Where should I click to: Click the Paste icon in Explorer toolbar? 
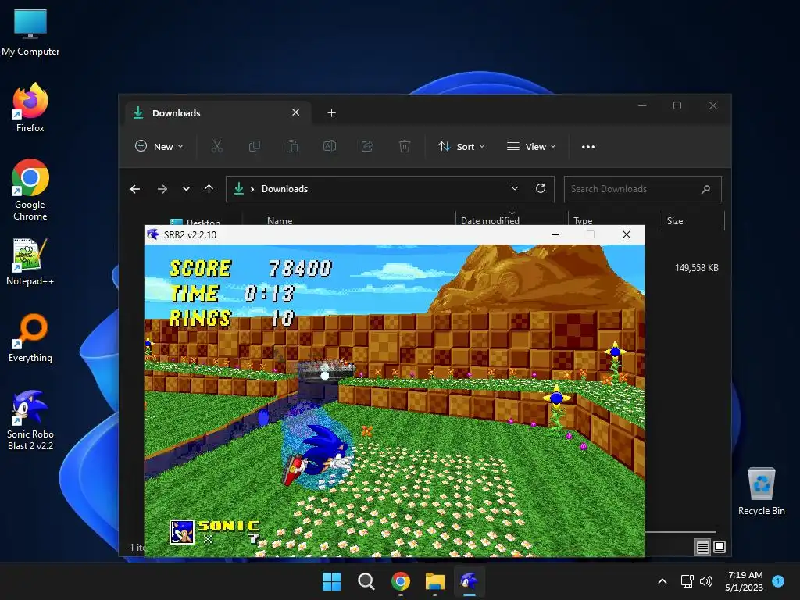[292, 146]
